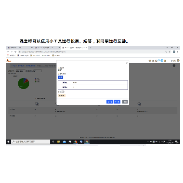The height and width of the screenshot is (183, 183).
Task: Click the shrink icon at the dialog's top right
Action: pos(127,63)
